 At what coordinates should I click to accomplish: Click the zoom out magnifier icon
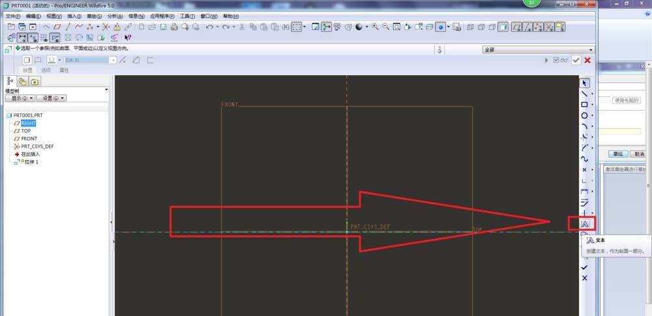pyautogui.click(x=386, y=27)
